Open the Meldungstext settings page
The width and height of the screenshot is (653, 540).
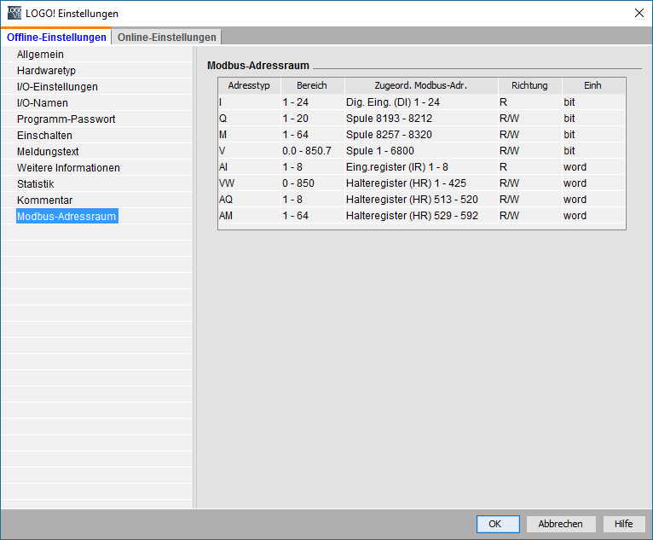click(x=48, y=152)
